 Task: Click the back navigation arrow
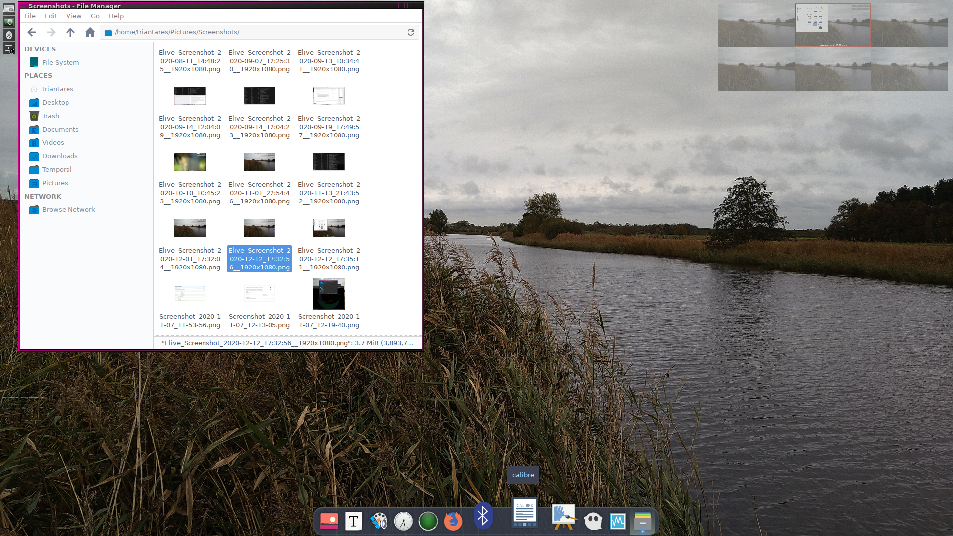point(32,32)
